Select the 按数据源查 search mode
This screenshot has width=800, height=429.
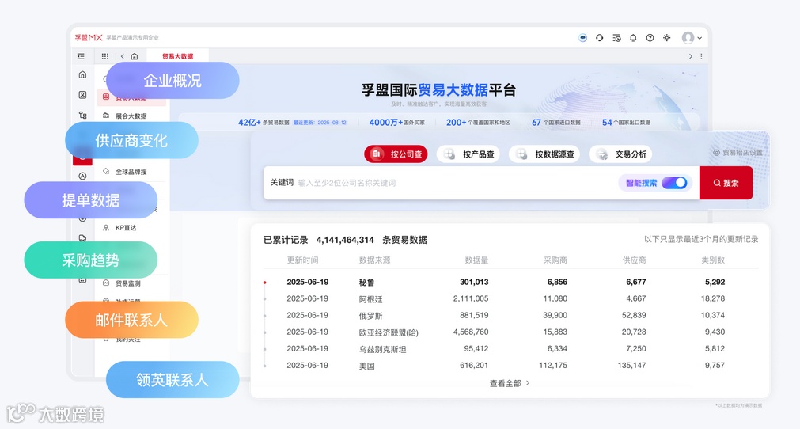544,154
